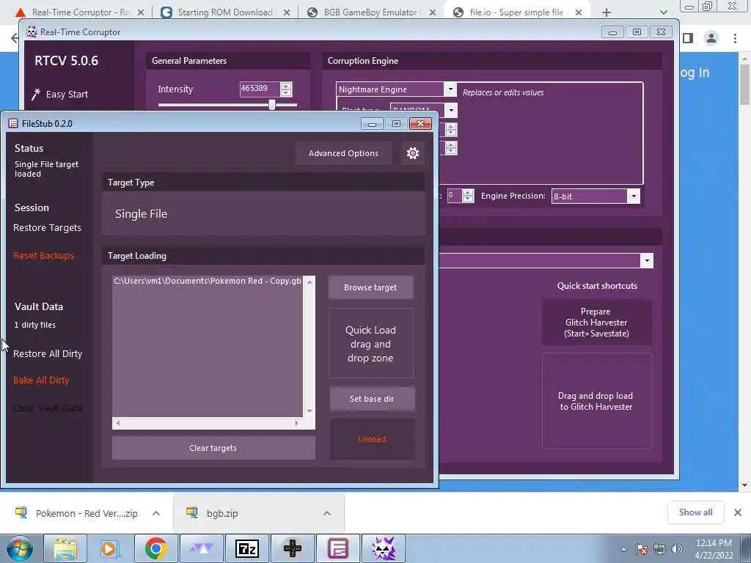This screenshot has height=563, width=751.
Task: Click target list vertical scrollbar down arrow
Action: (309, 411)
